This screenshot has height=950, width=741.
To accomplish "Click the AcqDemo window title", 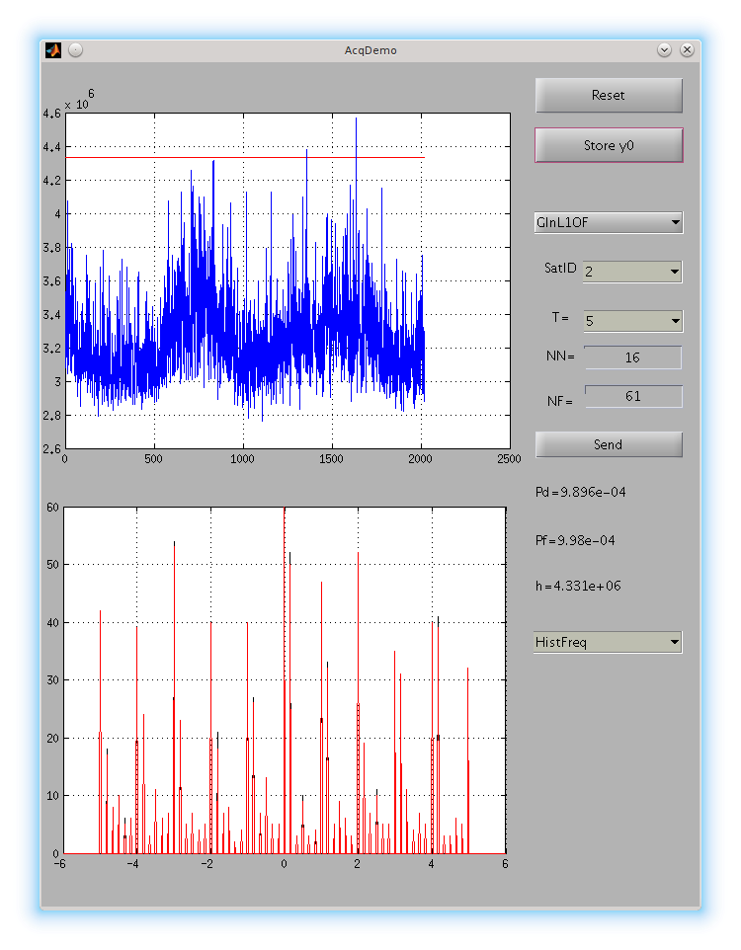I will pyautogui.click(x=370, y=50).
